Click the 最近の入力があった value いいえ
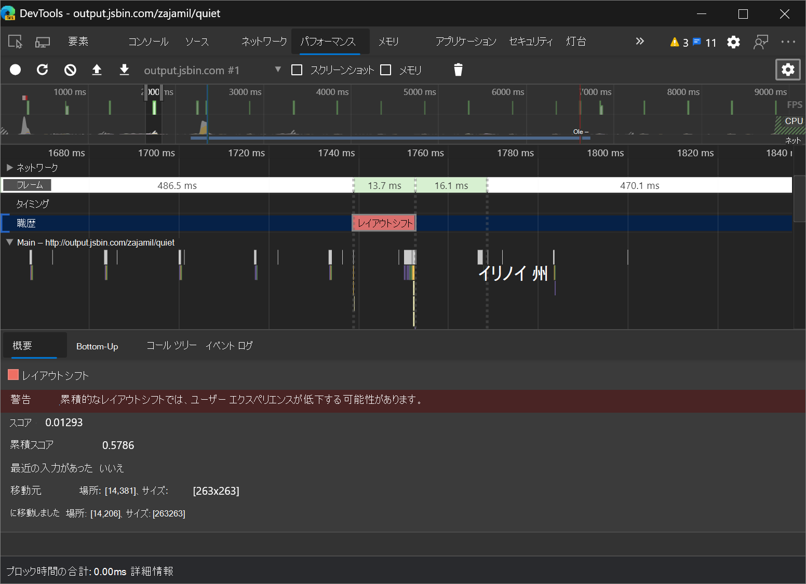This screenshot has height=584, width=806. [112, 468]
